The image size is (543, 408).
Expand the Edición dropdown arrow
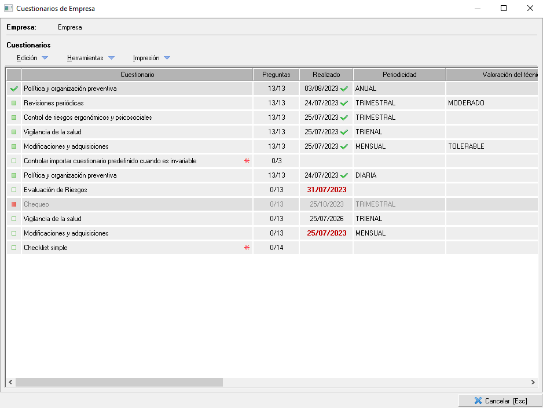point(45,58)
